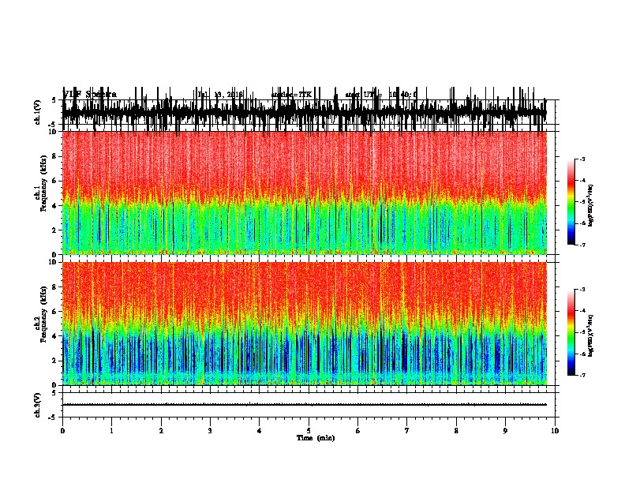
Task: Click time axis tick label "9"
Action: coord(505,430)
